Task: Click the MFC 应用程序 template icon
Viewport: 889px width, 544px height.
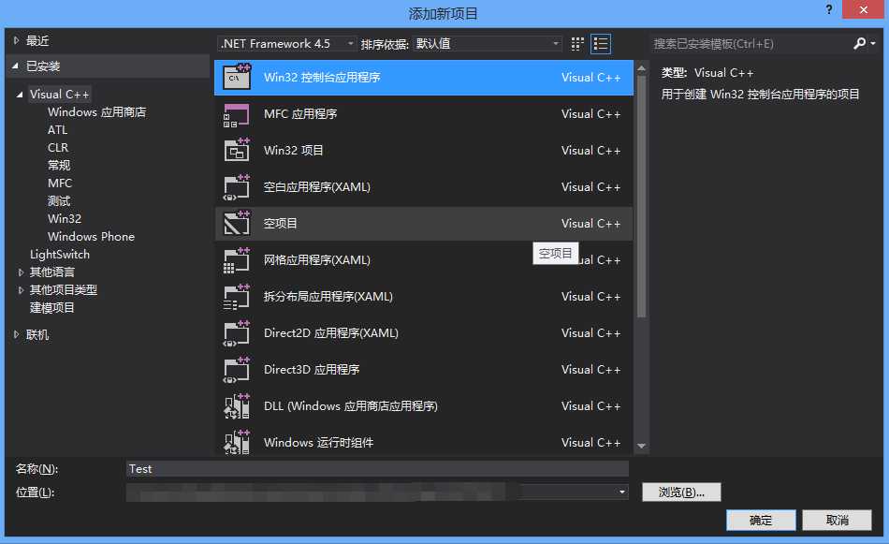Action: (x=237, y=114)
